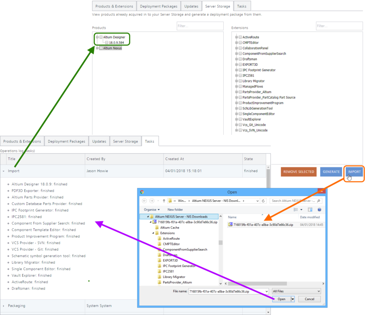Expand the Library Migrator extension node
Viewport: 365px width, 315px height.
click(236, 81)
